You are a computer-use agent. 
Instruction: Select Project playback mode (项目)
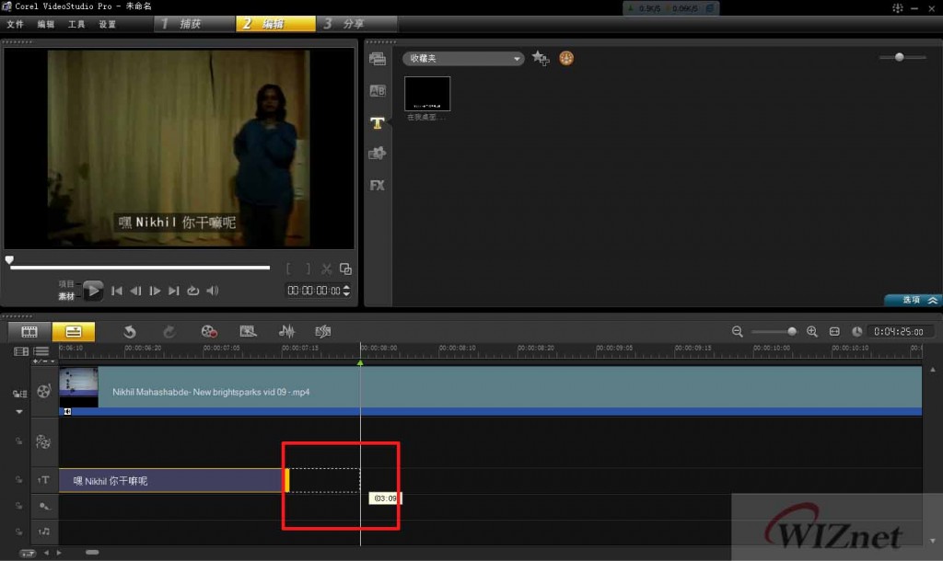[x=66, y=284]
